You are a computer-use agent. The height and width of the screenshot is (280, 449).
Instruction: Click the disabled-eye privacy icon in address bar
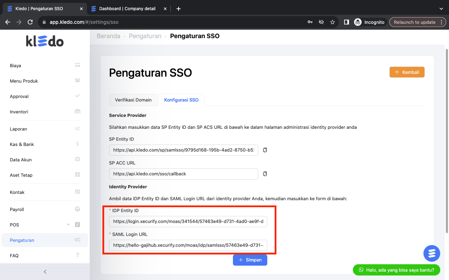pyautogui.click(x=321, y=22)
